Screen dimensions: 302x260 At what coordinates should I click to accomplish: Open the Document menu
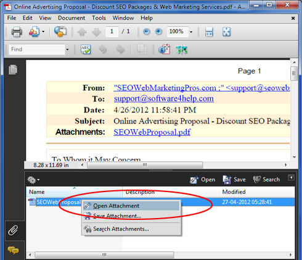pos(71,18)
